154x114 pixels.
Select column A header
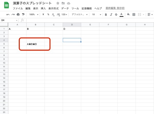click(x=17, y=25)
